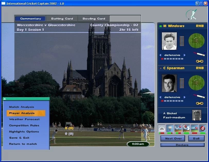
Task: Choose Save & Exit from the menu
Action: 19,138
